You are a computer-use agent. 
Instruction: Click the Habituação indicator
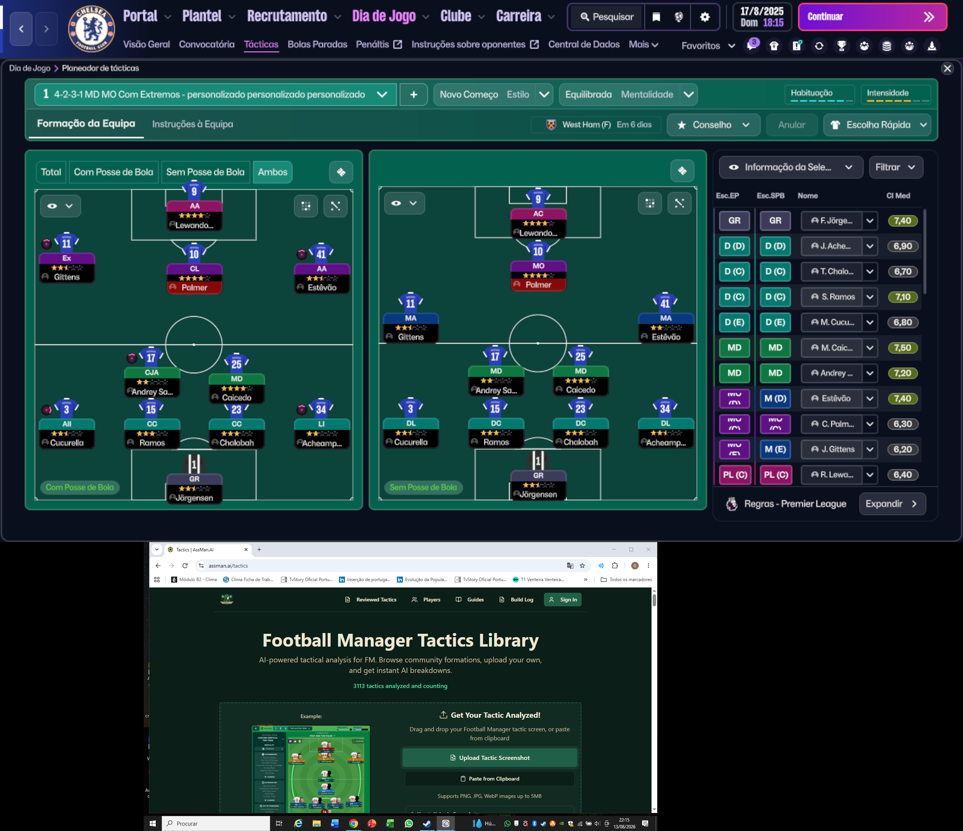point(820,94)
